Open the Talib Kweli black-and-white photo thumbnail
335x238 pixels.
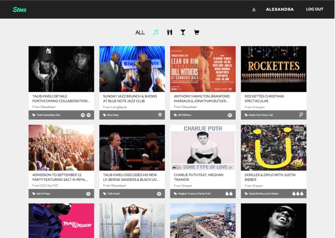point(61,69)
